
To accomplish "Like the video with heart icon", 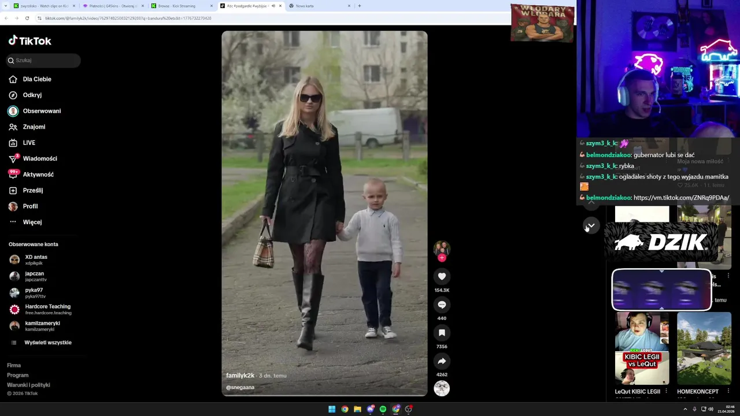I will coord(442,276).
